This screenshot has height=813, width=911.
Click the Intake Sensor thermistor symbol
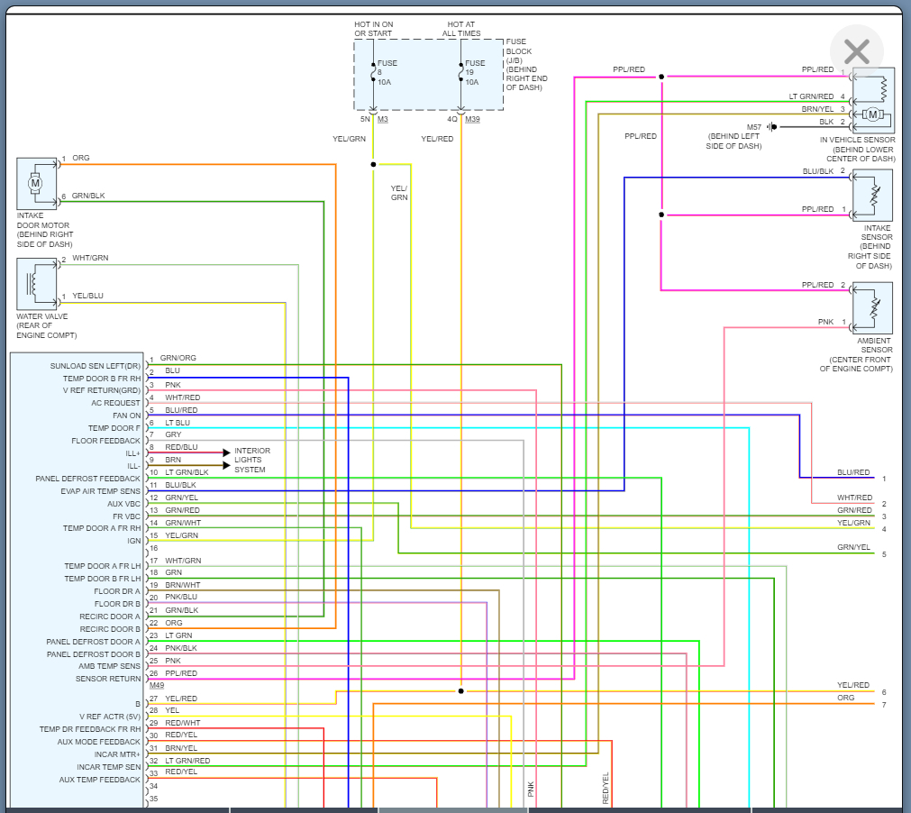tap(872, 196)
